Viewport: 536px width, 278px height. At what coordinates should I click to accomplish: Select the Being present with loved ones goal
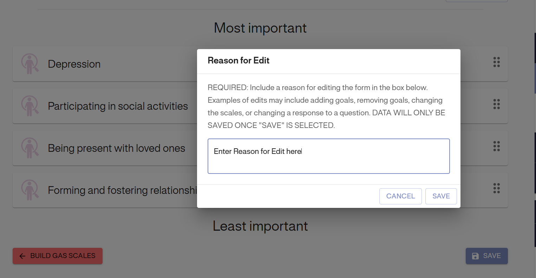point(116,148)
